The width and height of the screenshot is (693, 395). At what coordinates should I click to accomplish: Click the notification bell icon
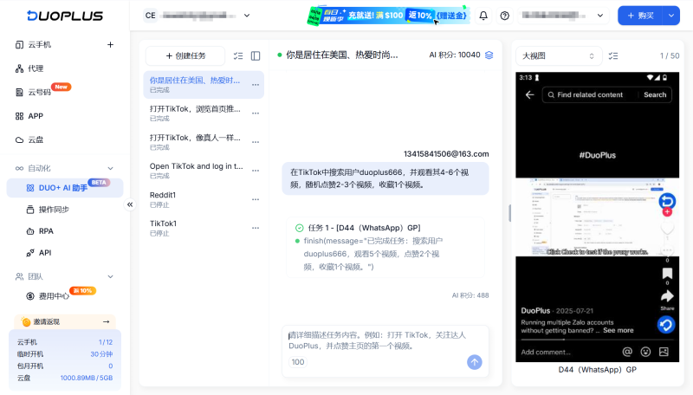coord(483,16)
